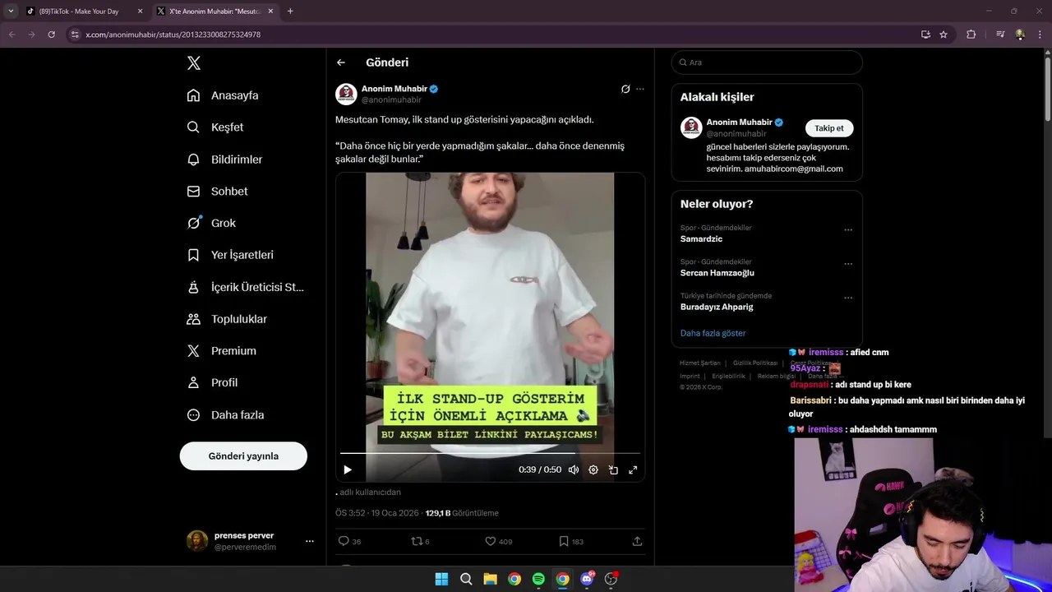The width and height of the screenshot is (1052, 592).
Task: Reply to the post
Action: tap(349, 541)
